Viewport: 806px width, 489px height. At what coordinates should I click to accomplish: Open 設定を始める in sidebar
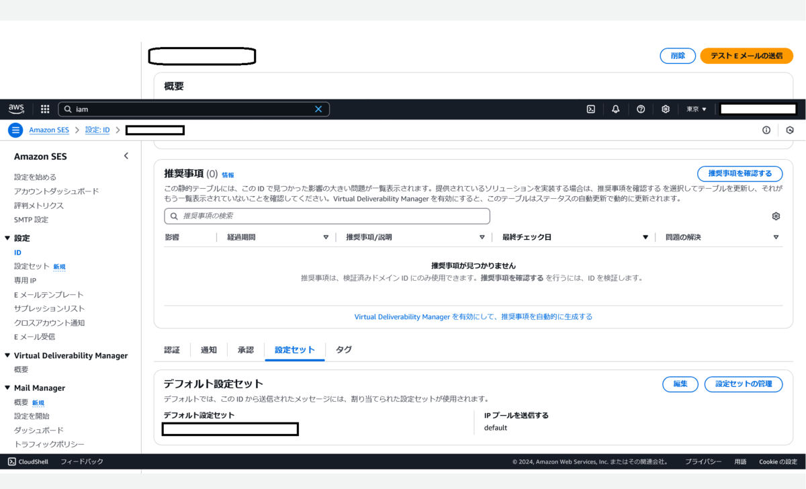(x=36, y=177)
